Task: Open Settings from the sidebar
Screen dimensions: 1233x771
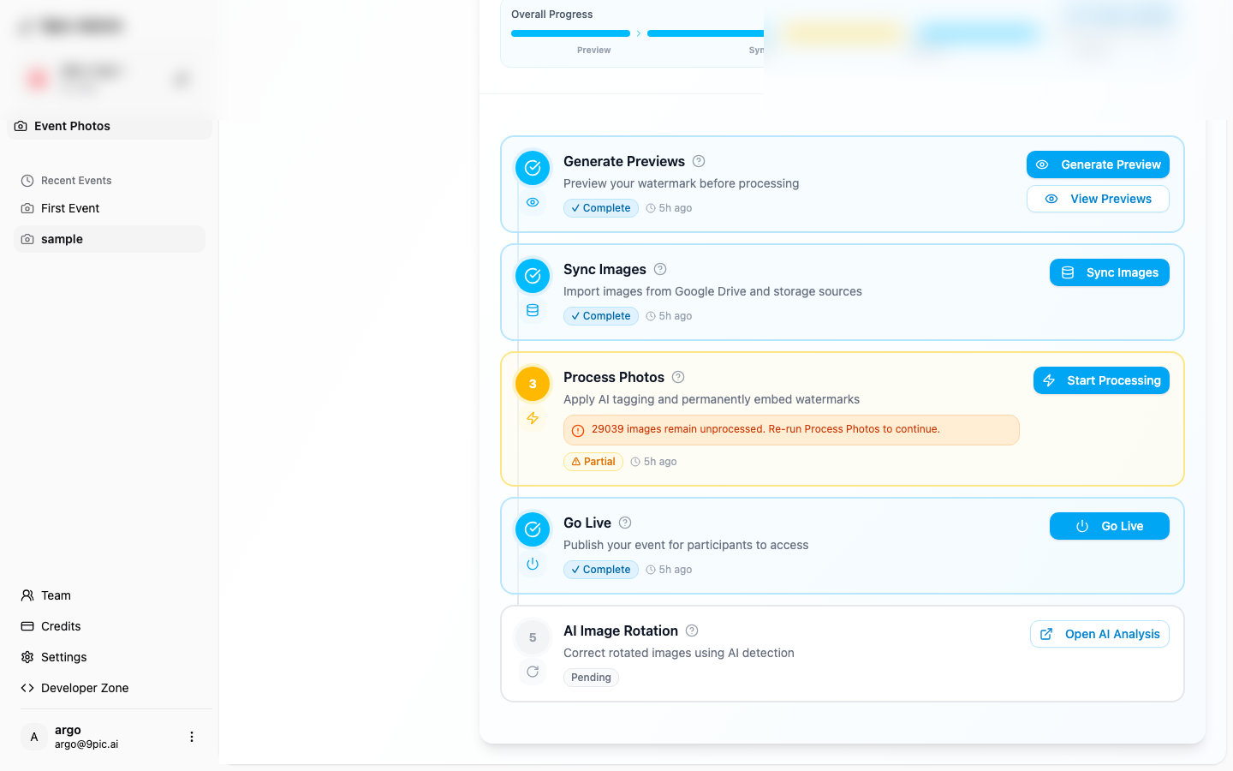Action: (x=63, y=657)
